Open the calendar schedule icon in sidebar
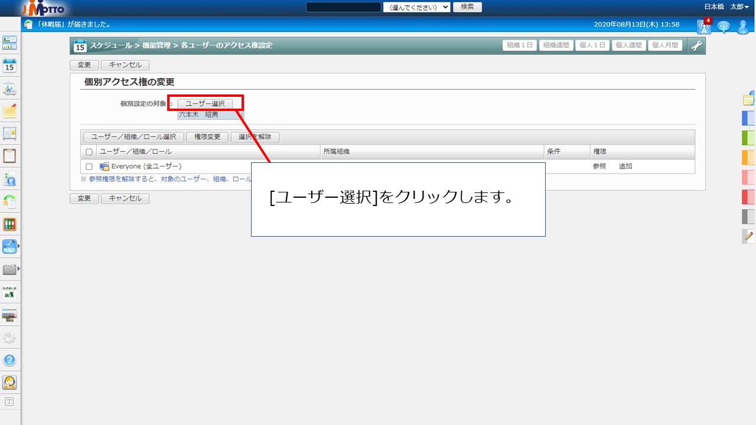The image size is (756, 425). click(x=9, y=66)
